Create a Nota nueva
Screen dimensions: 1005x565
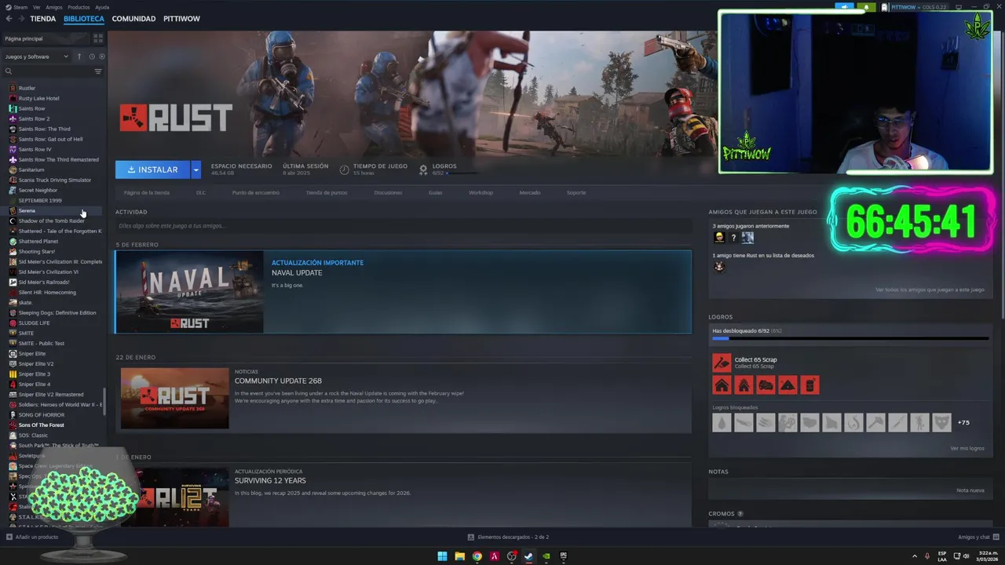click(x=970, y=490)
